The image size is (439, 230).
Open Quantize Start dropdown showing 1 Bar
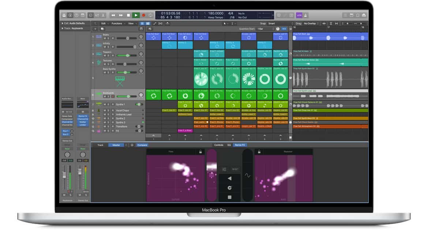(x=266, y=28)
